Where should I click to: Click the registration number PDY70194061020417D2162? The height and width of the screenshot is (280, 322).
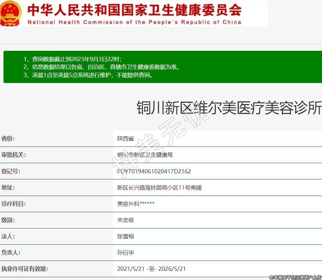[x=154, y=171]
